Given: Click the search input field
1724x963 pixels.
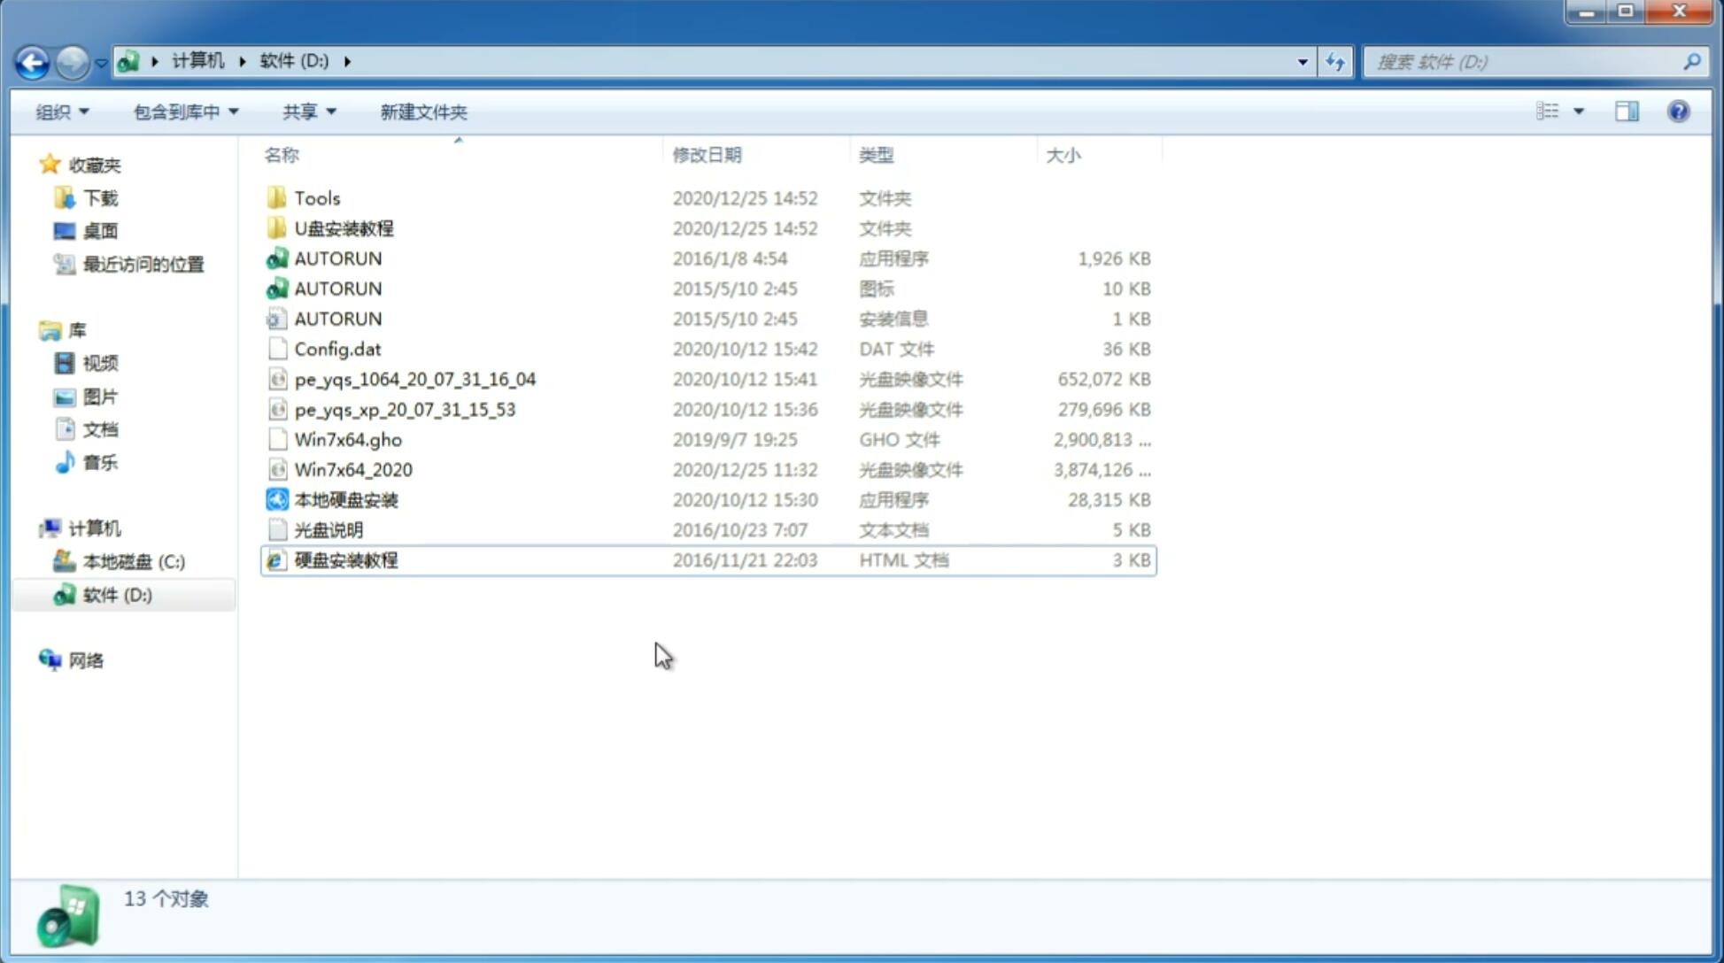Looking at the screenshot, I should tap(1527, 62).
